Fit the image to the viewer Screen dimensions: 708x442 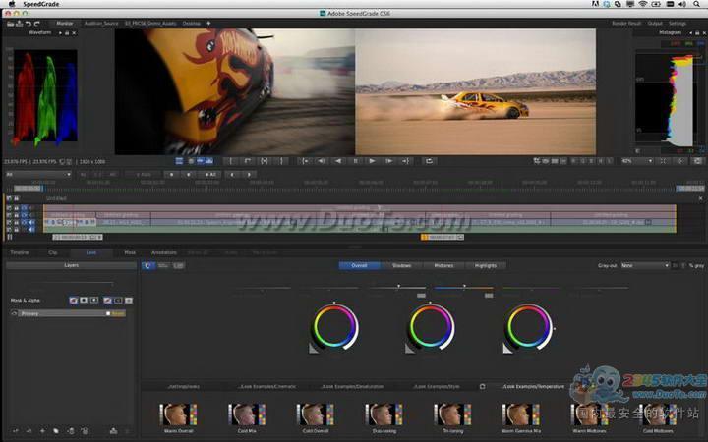tap(663, 161)
